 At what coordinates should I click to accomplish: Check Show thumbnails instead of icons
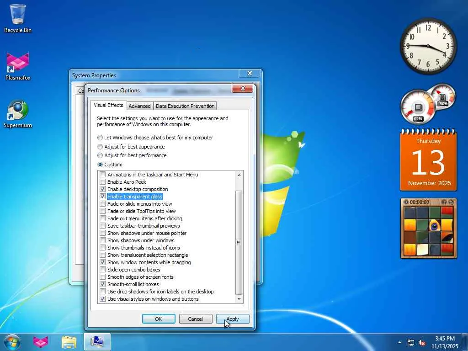click(103, 247)
